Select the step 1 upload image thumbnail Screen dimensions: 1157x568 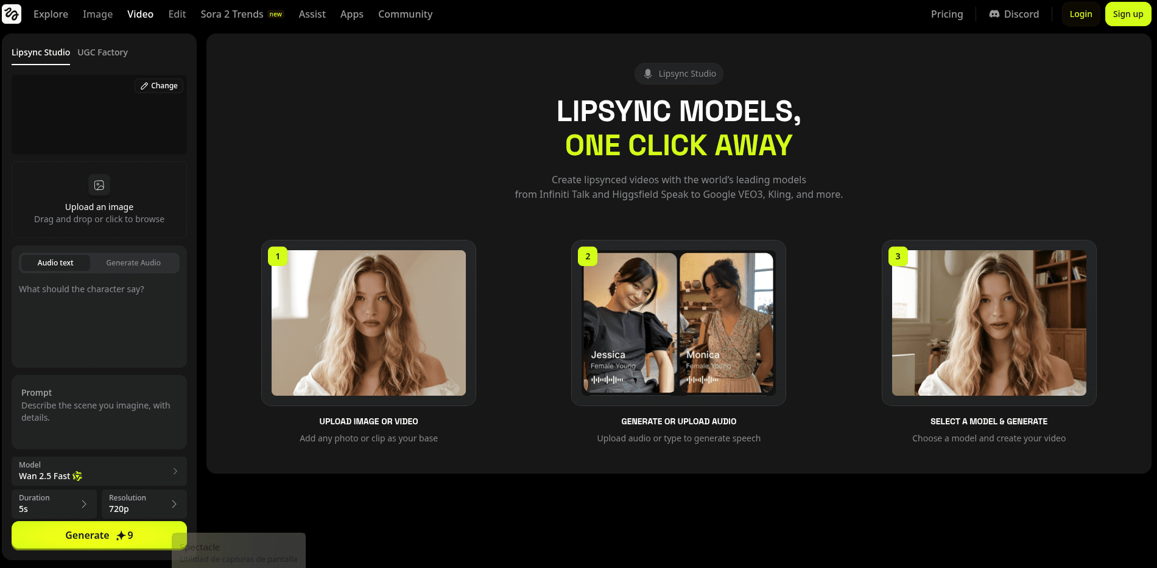[x=368, y=323]
